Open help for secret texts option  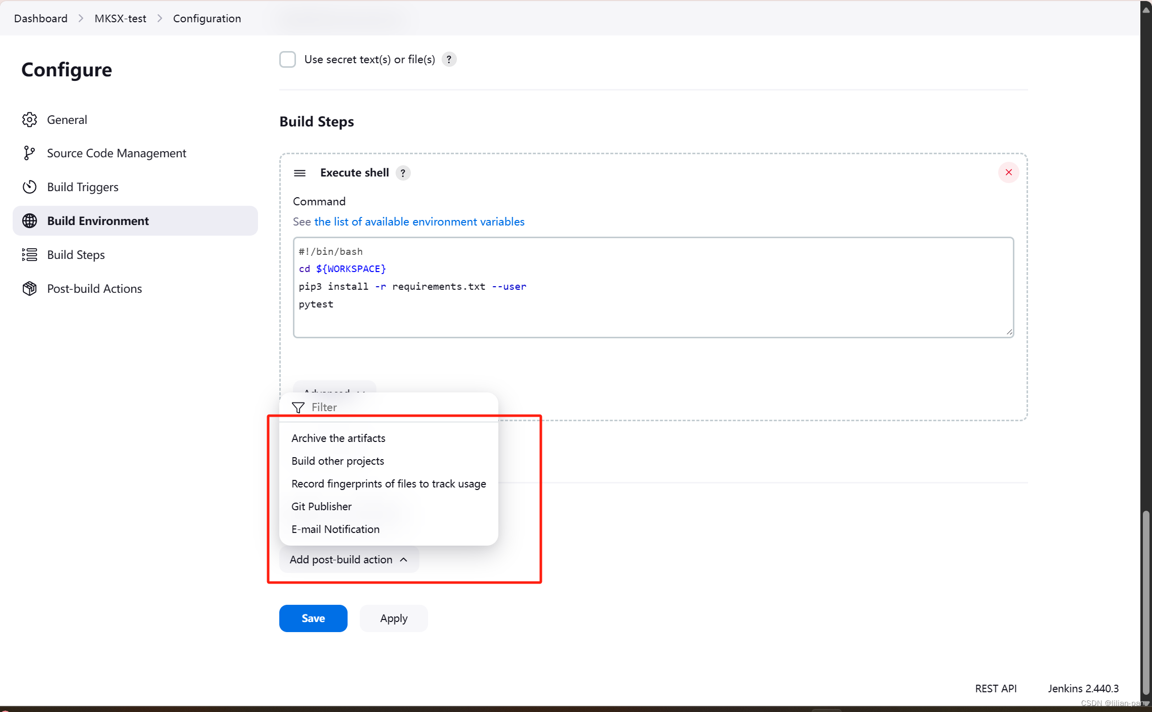tap(449, 59)
